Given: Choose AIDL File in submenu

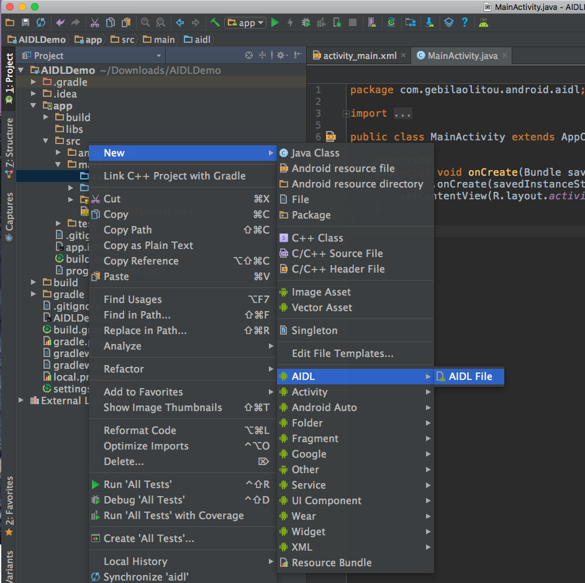Looking at the screenshot, I should tap(469, 376).
